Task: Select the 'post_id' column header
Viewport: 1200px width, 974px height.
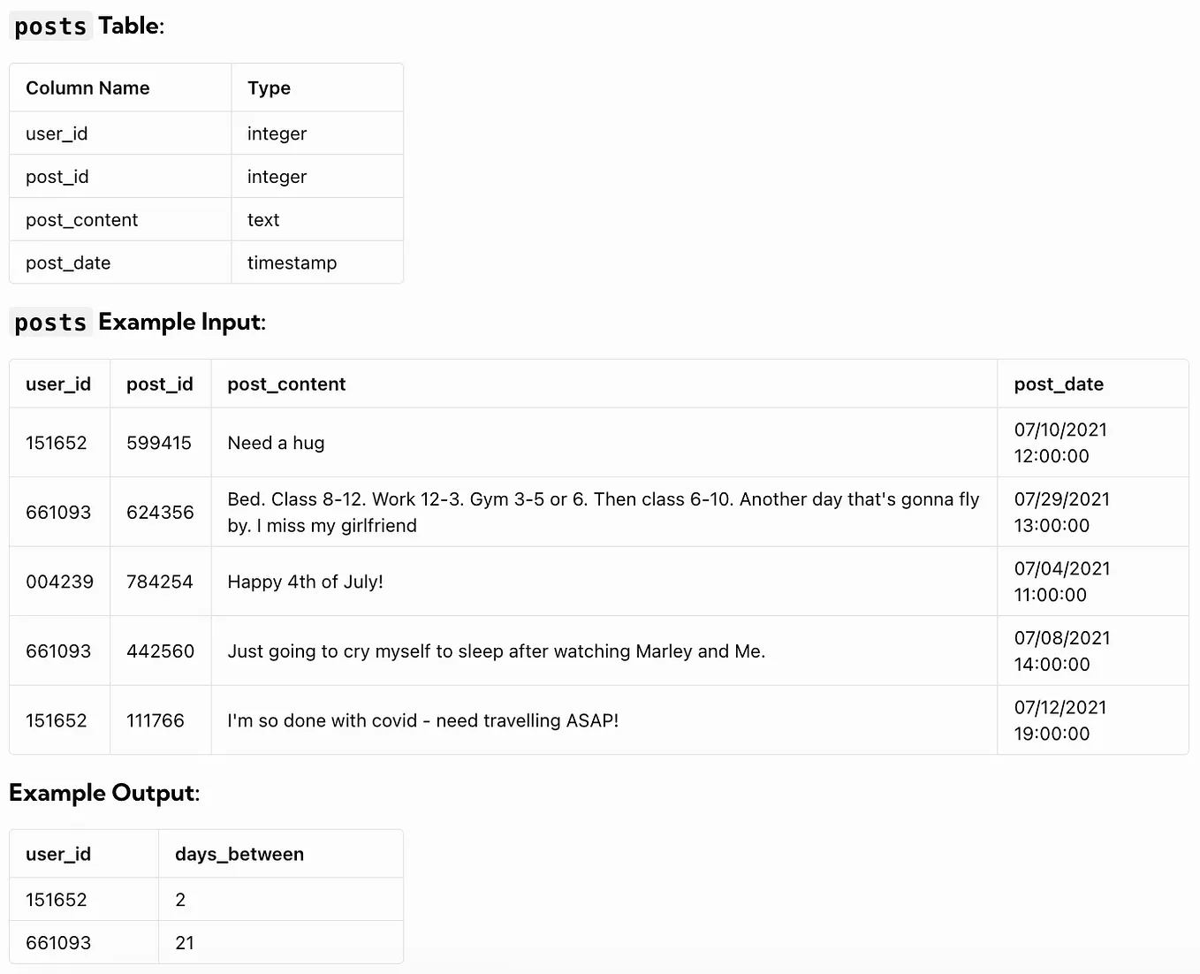Action: coord(160,384)
